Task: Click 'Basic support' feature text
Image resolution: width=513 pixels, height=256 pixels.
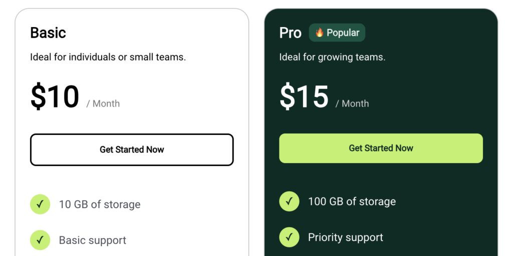Action: click(x=93, y=240)
